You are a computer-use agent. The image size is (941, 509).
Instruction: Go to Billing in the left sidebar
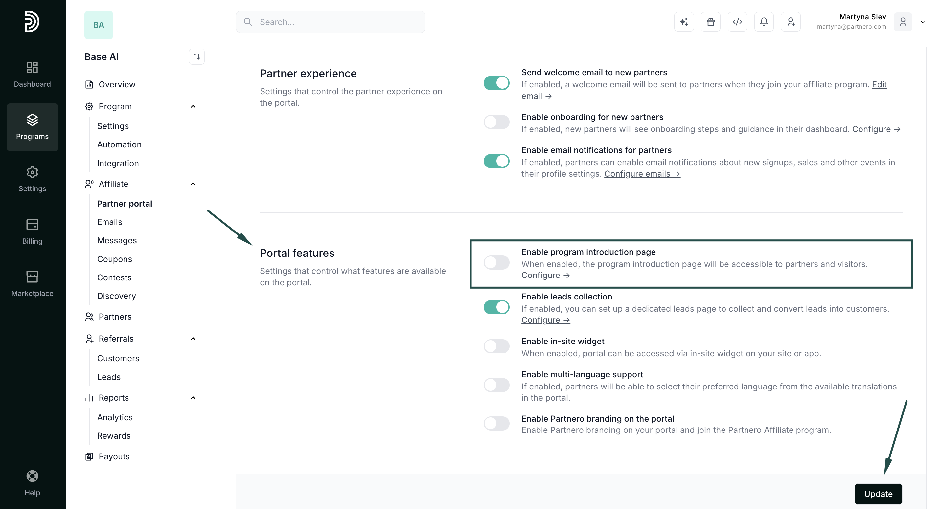click(x=32, y=232)
